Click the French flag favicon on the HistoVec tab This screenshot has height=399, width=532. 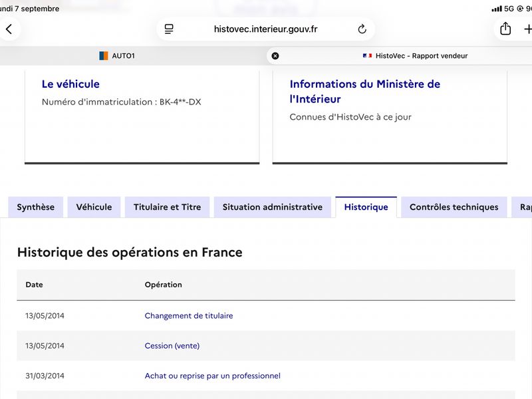(368, 56)
